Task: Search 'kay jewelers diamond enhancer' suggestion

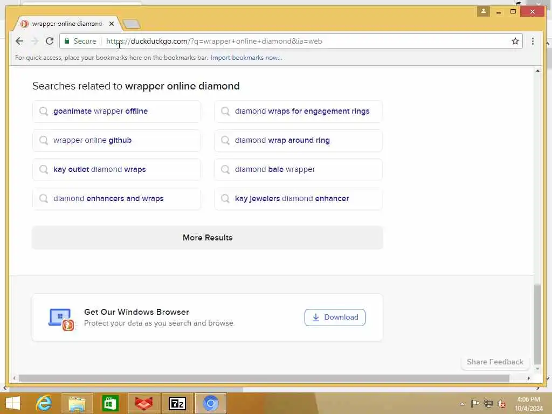Action: [x=298, y=198]
